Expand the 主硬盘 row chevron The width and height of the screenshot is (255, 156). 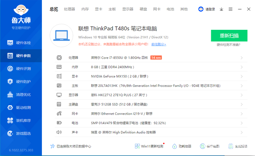click(x=242, y=104)
